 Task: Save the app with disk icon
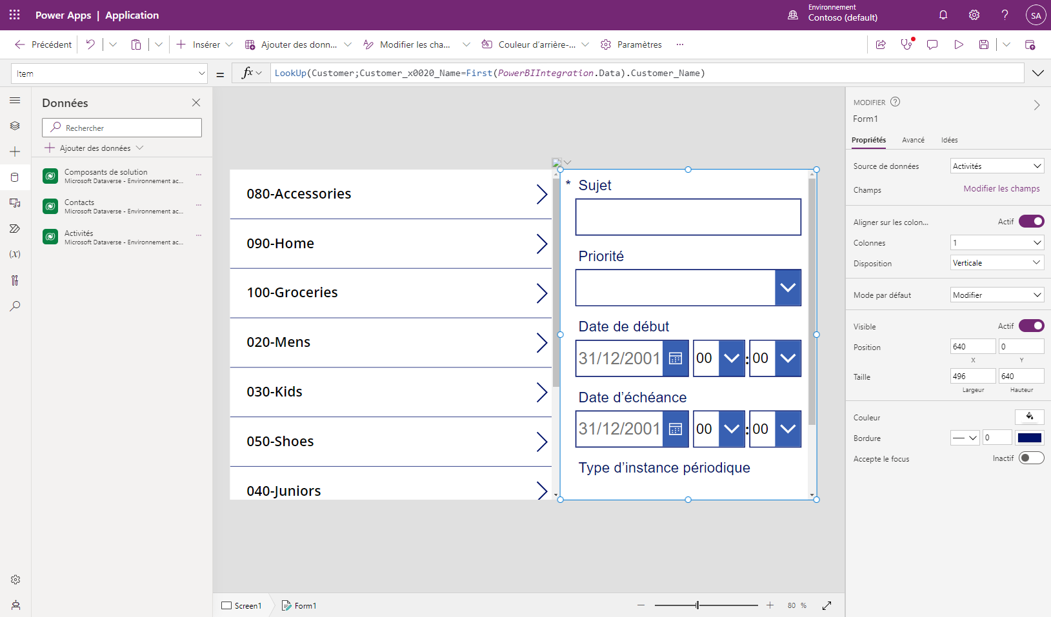[x=984, y=44]
